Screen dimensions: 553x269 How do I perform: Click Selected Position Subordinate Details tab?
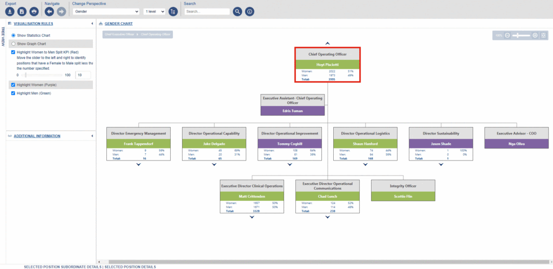tap(63, 267)
